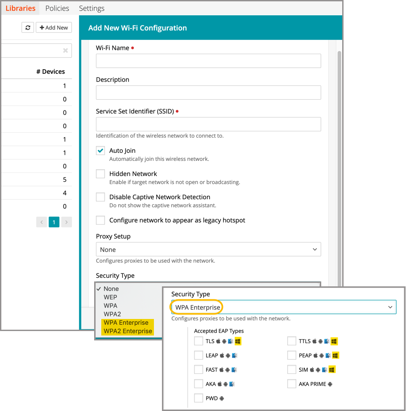This screenshot has height=411, width=406.
Task: Click the Windows icon next to TLS
Action: (x=238, y=341)
